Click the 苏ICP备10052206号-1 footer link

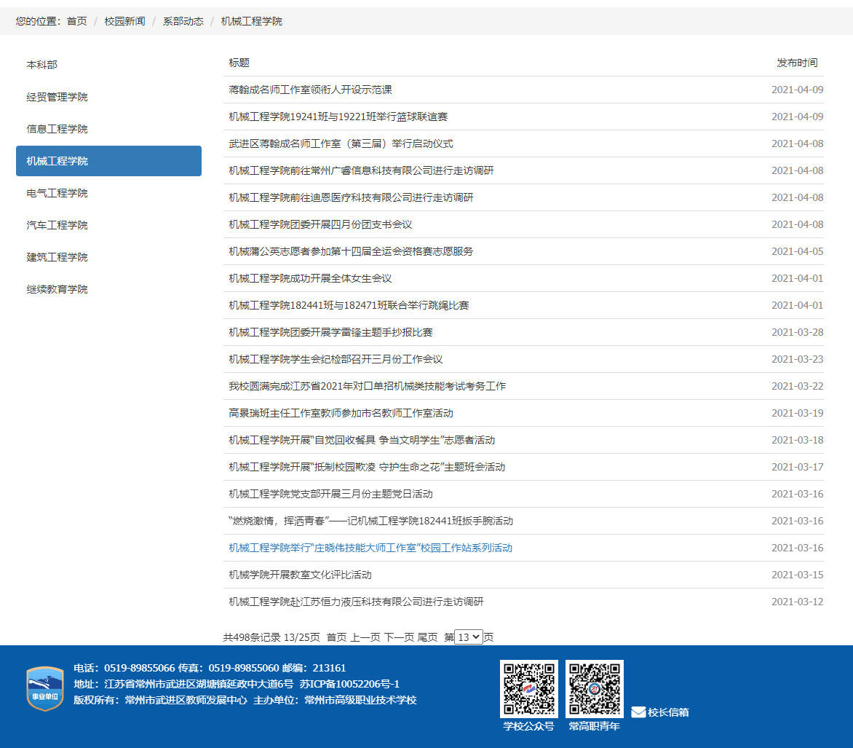pyautogui.click(x=349, y=684)
